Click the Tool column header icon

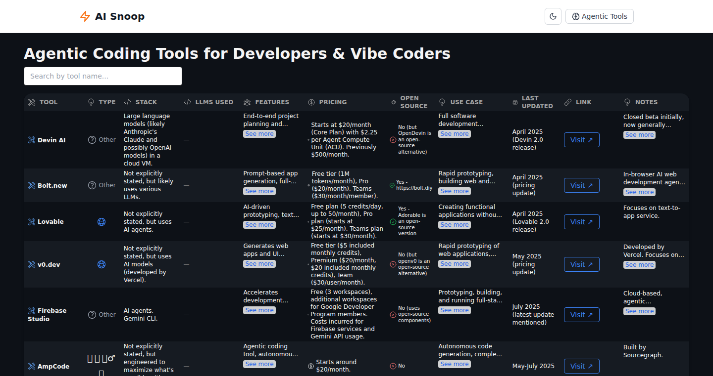tap(32, 102)
